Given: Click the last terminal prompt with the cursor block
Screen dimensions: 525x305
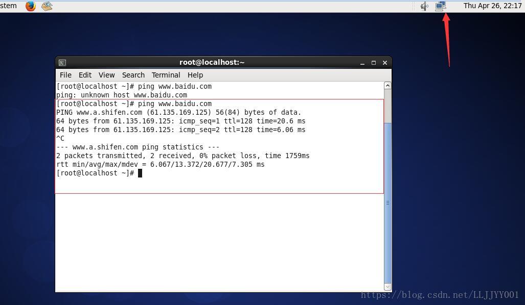Looking at the screenshot, I should pos(99,173).
